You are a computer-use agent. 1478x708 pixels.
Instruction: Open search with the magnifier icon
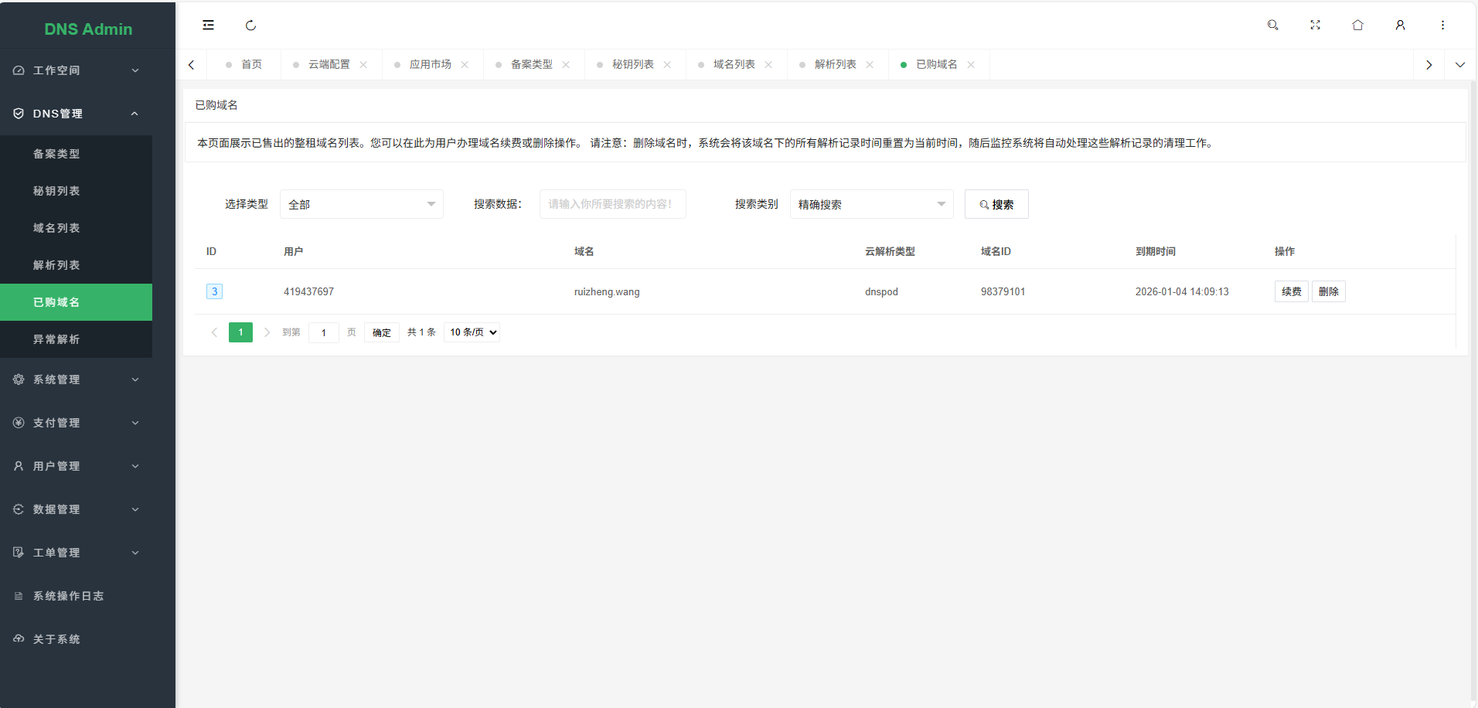[1272, 26]
